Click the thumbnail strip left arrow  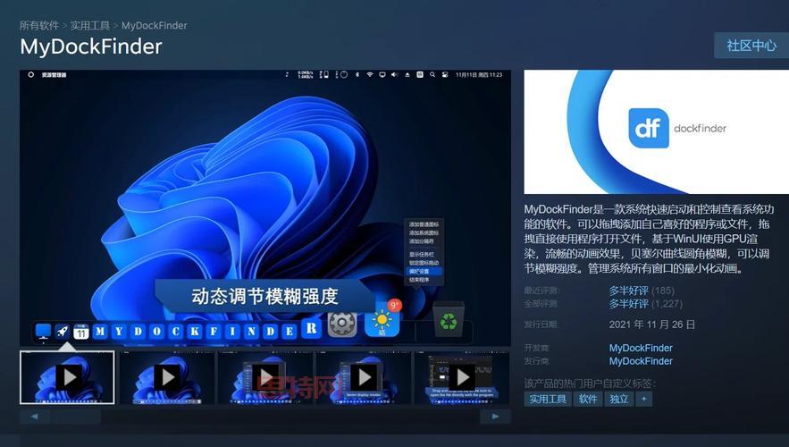point(34,417)
